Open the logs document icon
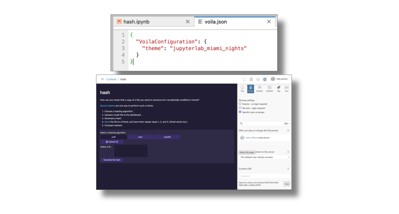The width and height of the screenshot is (399, 214). tap(251, 79)
